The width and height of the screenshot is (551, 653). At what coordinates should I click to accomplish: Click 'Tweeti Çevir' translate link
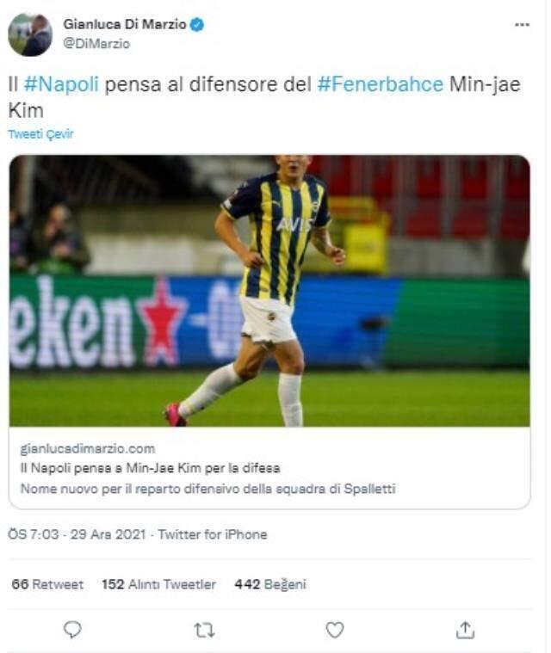tap(40, 134)
